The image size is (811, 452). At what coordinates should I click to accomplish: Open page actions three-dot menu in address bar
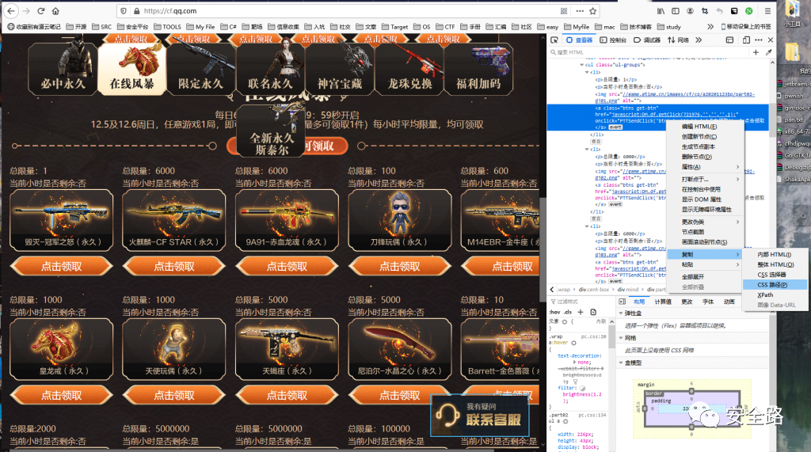(x=580, y=11)
